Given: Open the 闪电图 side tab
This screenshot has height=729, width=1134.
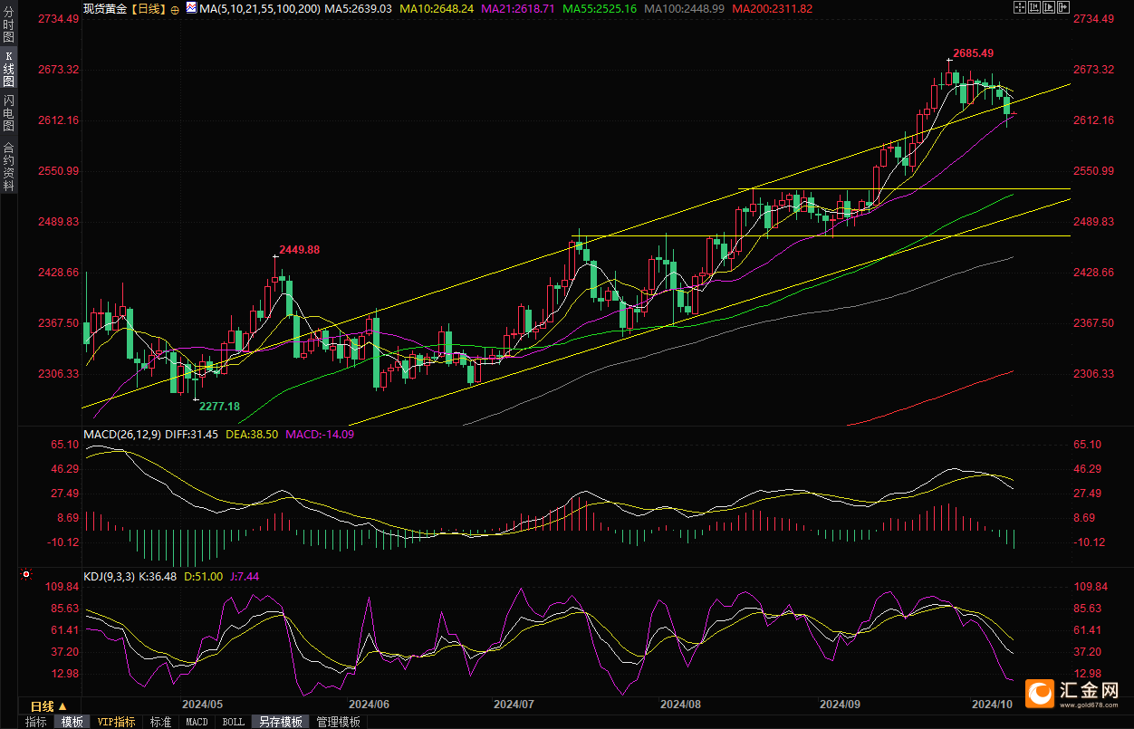Looking at the screenshot, I should click(x=8, y=114).
